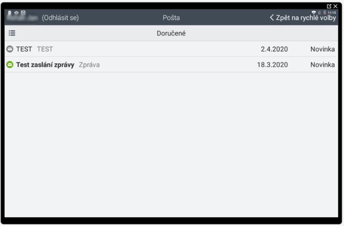Viewport: 344px width, 226px height.
Task: Close the device preview with the X
Action: pos(335,6)
